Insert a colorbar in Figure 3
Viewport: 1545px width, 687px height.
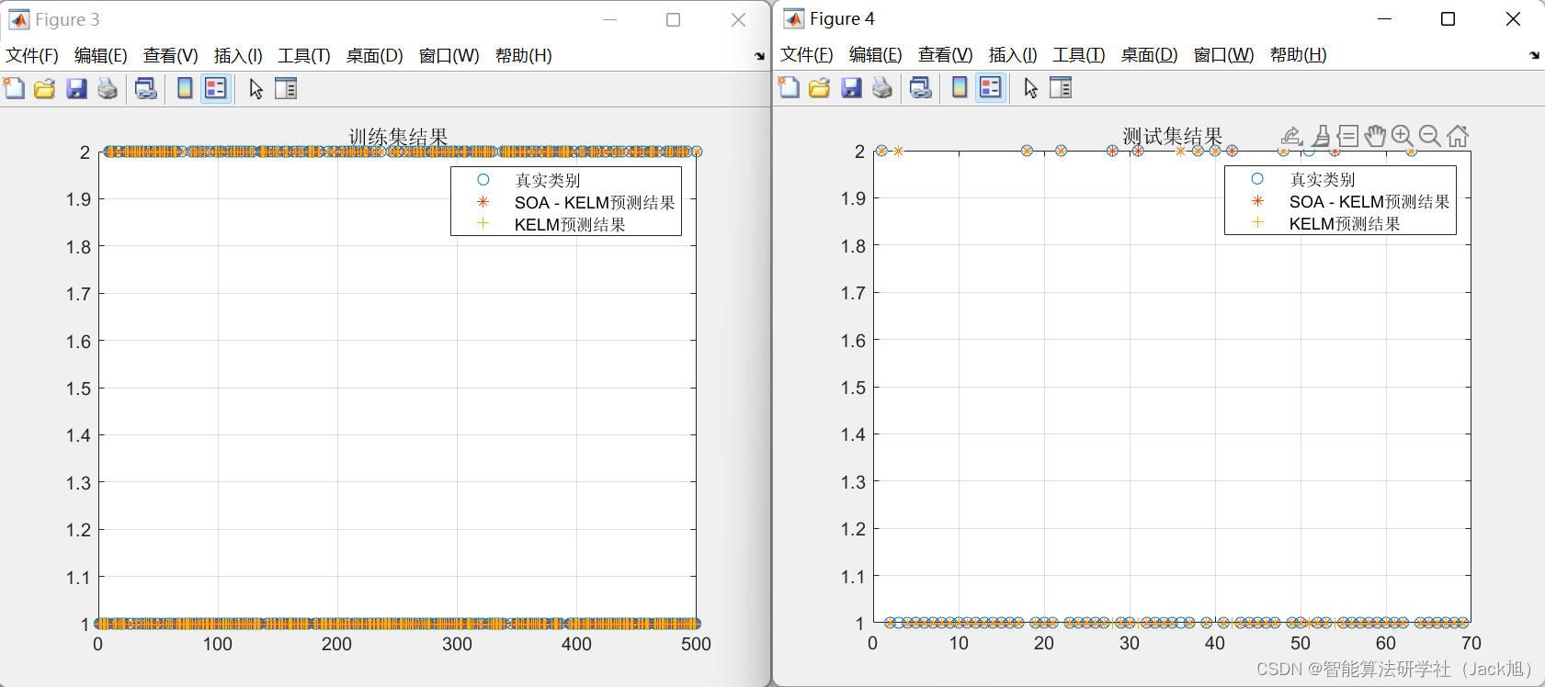[x=185, y=88]
